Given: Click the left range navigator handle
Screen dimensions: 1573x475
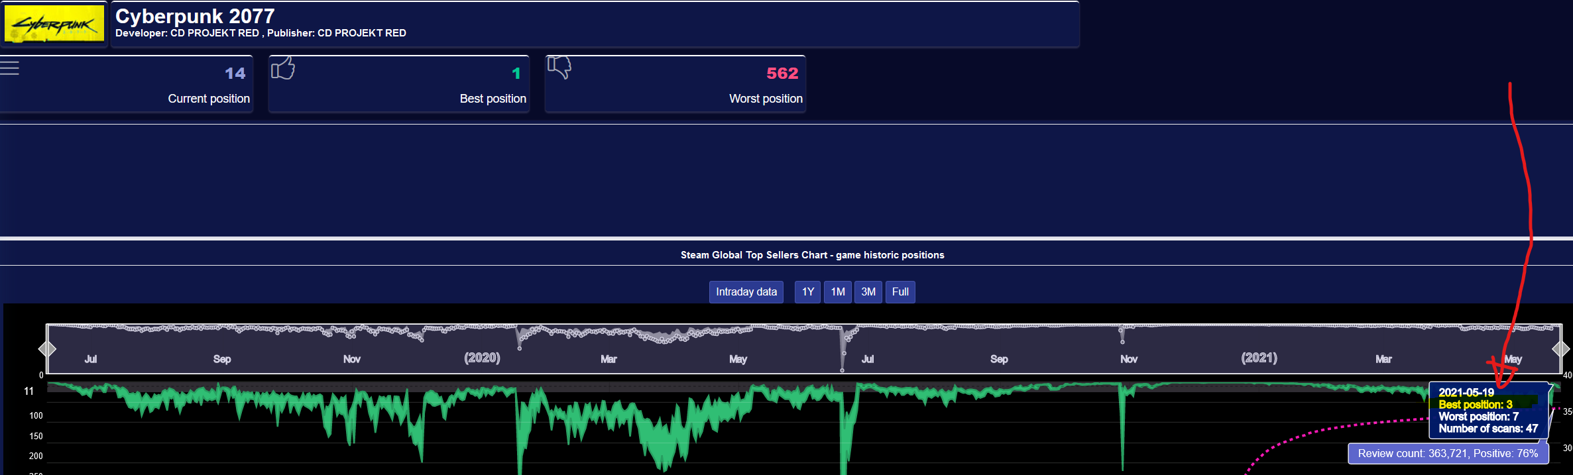Looking at the screenshot, I should click(x=47, y=348).
